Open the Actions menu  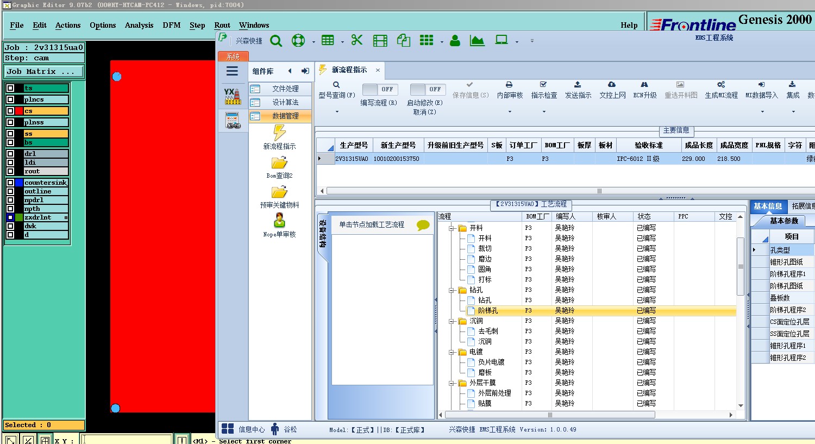tap(68, 25)
